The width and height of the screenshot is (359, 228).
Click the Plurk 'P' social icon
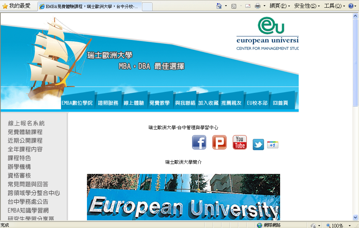219,142
